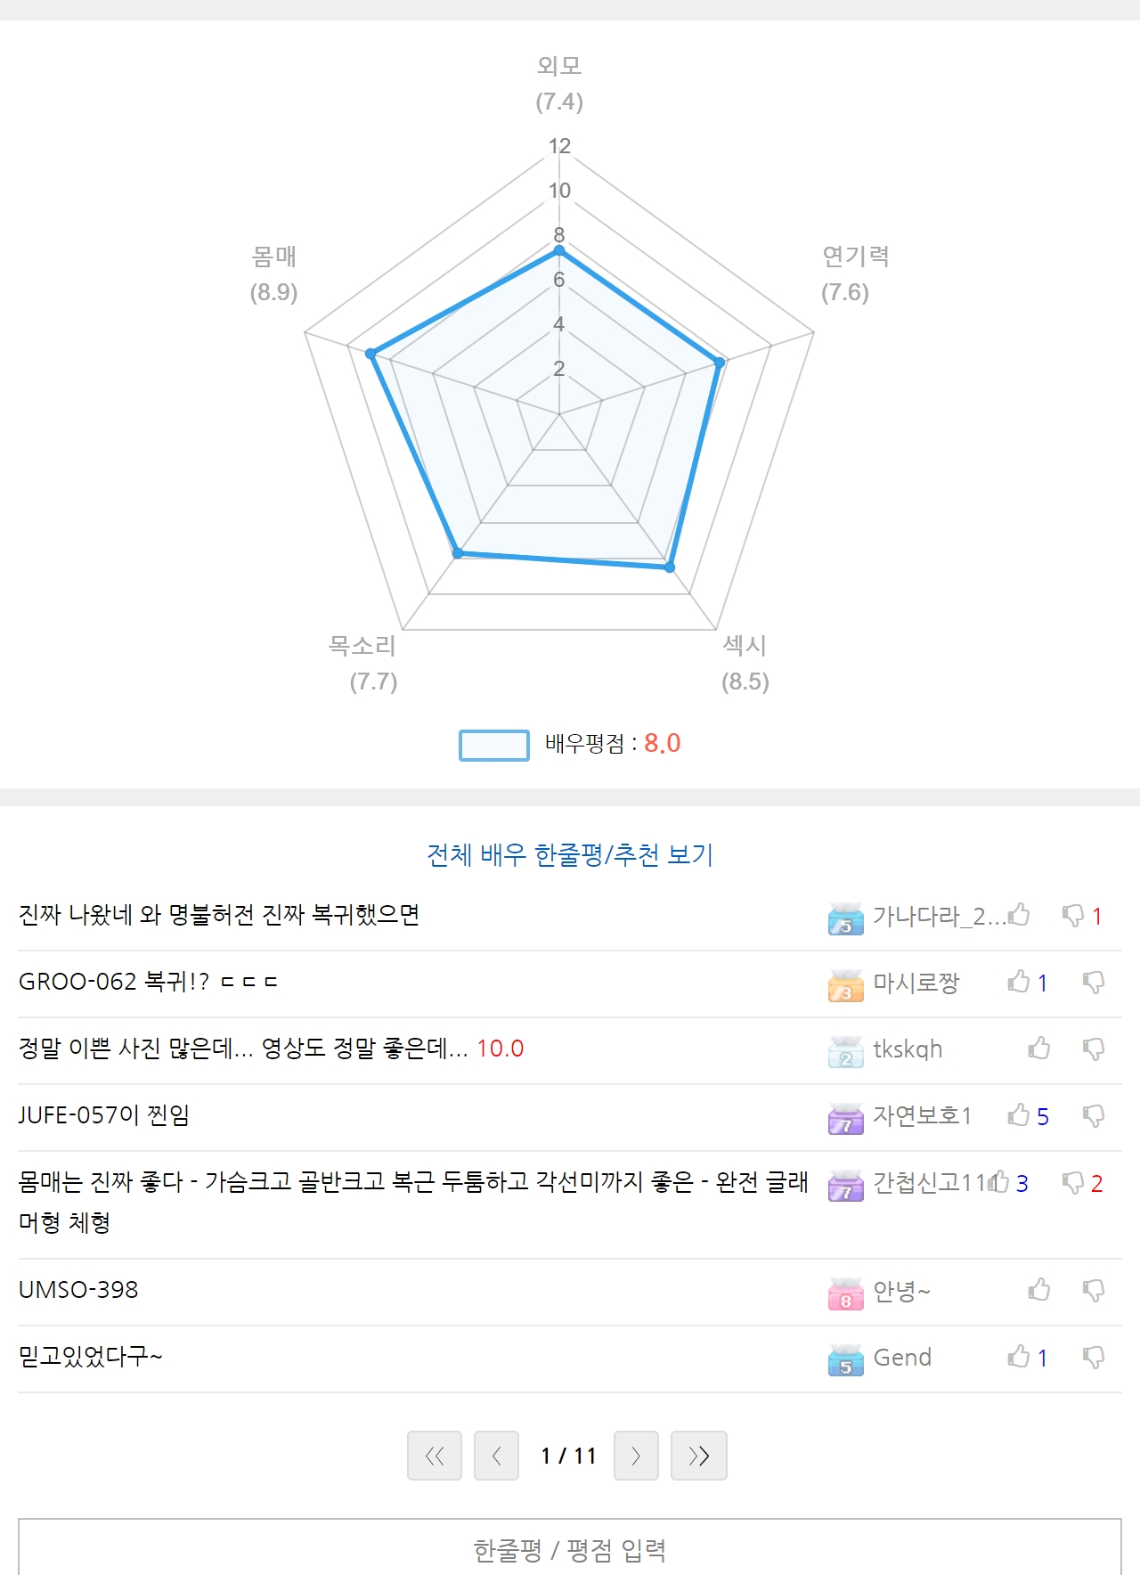This screenshot has height=1575, width=1140.
Task: Open user 자연보호1 profile name
Action: 922,1115
